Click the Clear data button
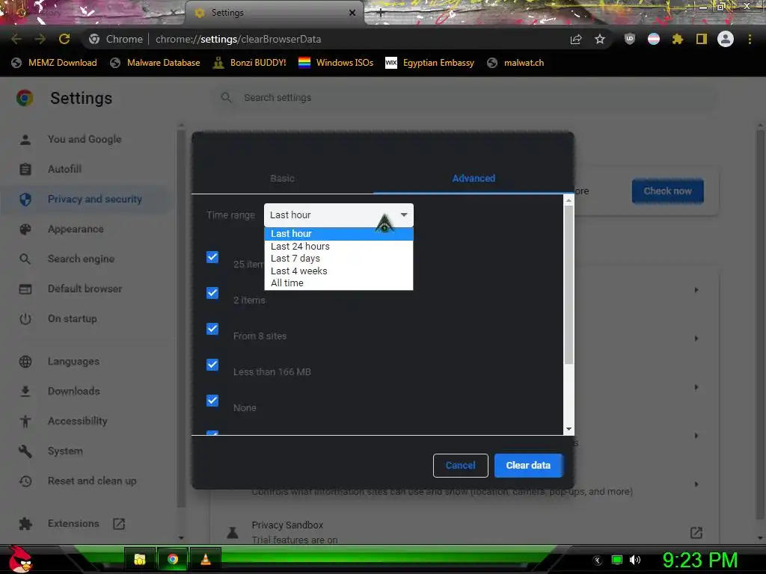The image size is (766, 574). point(528,465)
